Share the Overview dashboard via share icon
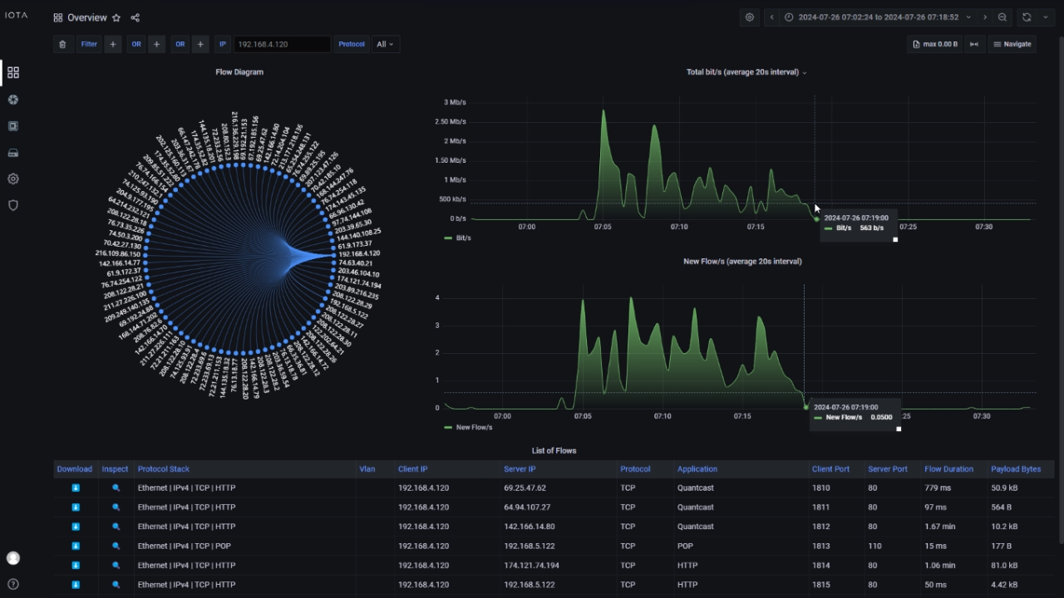Image resolution: width=1064 pixels, height=598 pixels. pos(135,17)
